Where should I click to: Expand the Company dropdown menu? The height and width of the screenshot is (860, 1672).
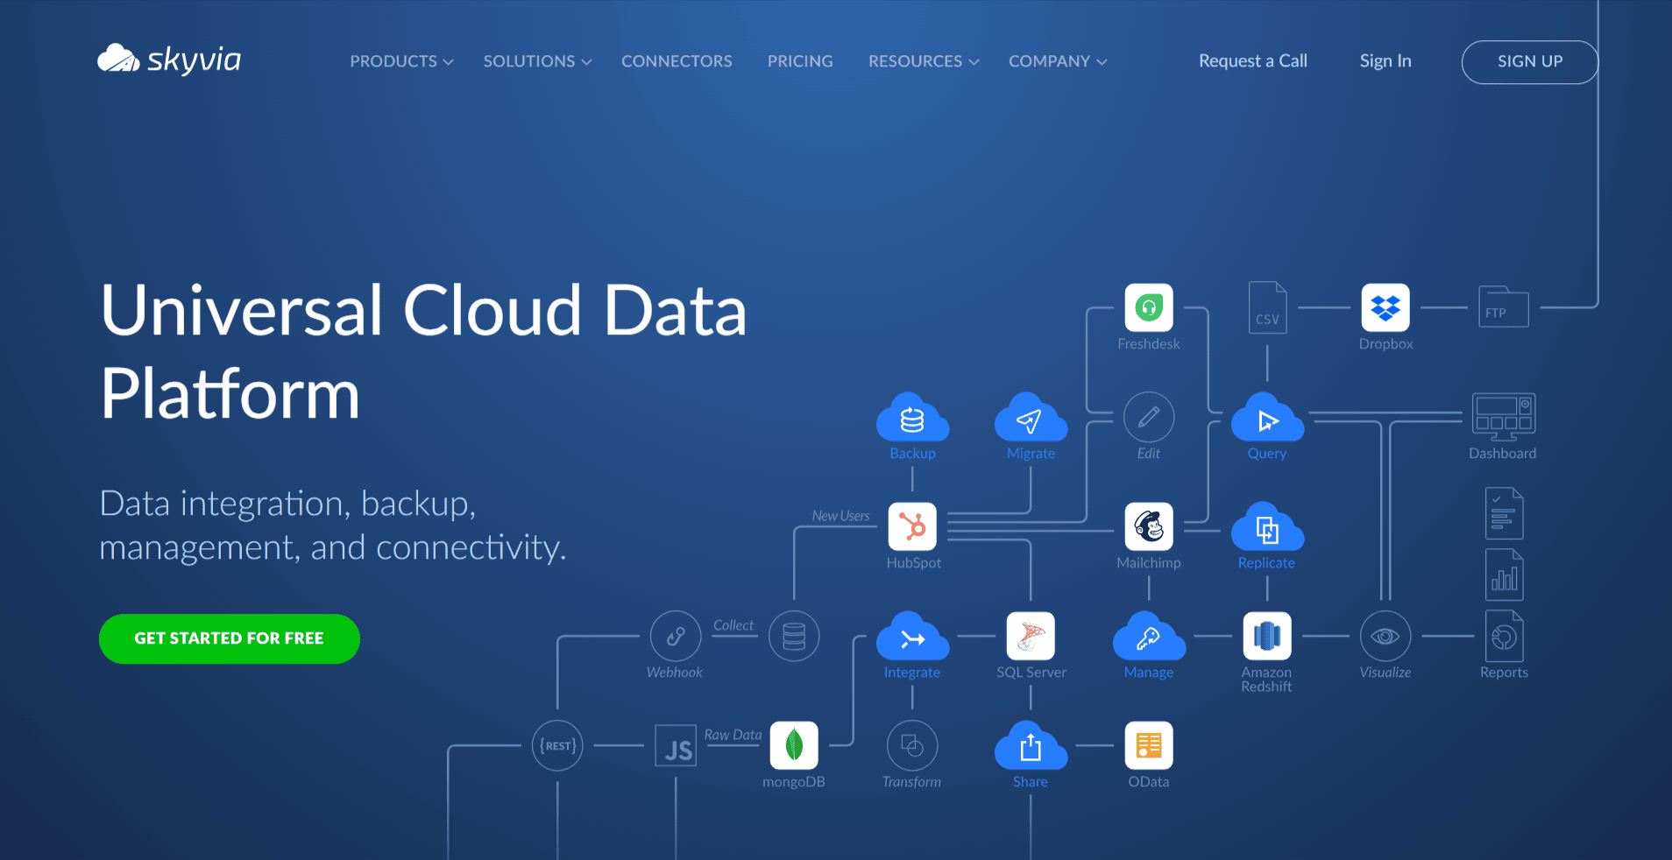tap(1058, 61)
